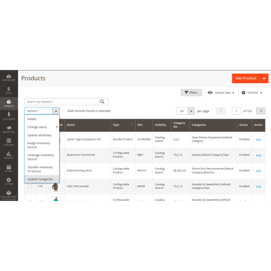The image size is (271, 271).
Task: Click the Filters button
Action: click(x=191, y=93)
